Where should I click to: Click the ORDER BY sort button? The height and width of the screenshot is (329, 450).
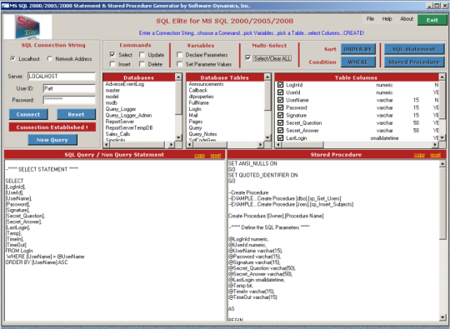357,49
